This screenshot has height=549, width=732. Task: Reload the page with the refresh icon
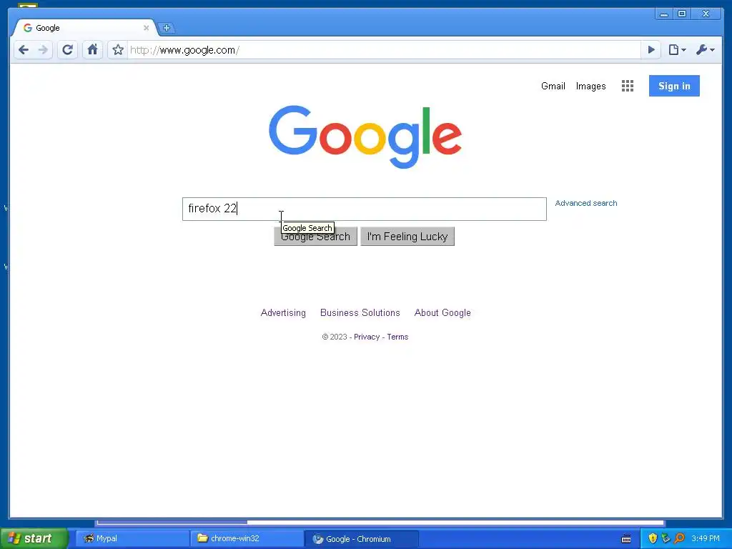68,50
